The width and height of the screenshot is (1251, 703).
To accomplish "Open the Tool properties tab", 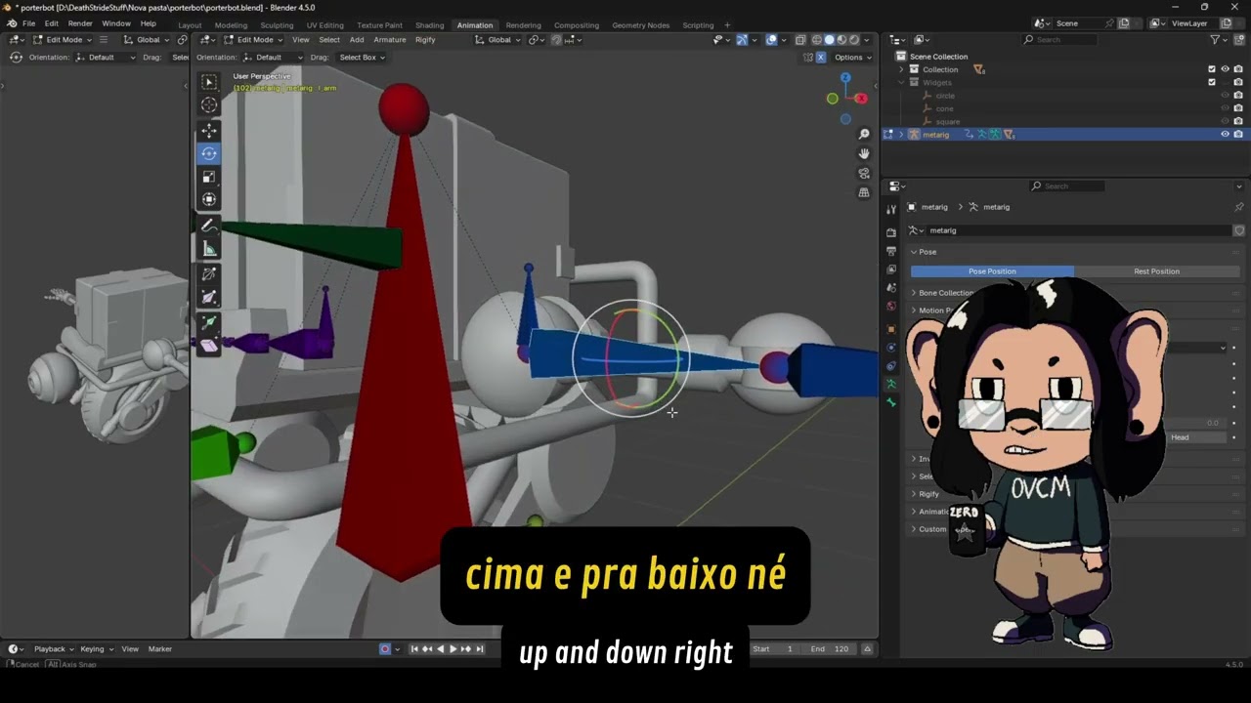I will 890,209.
